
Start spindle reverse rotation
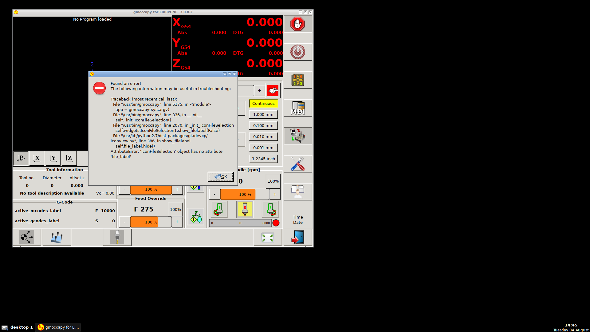(x=219, y=209)
